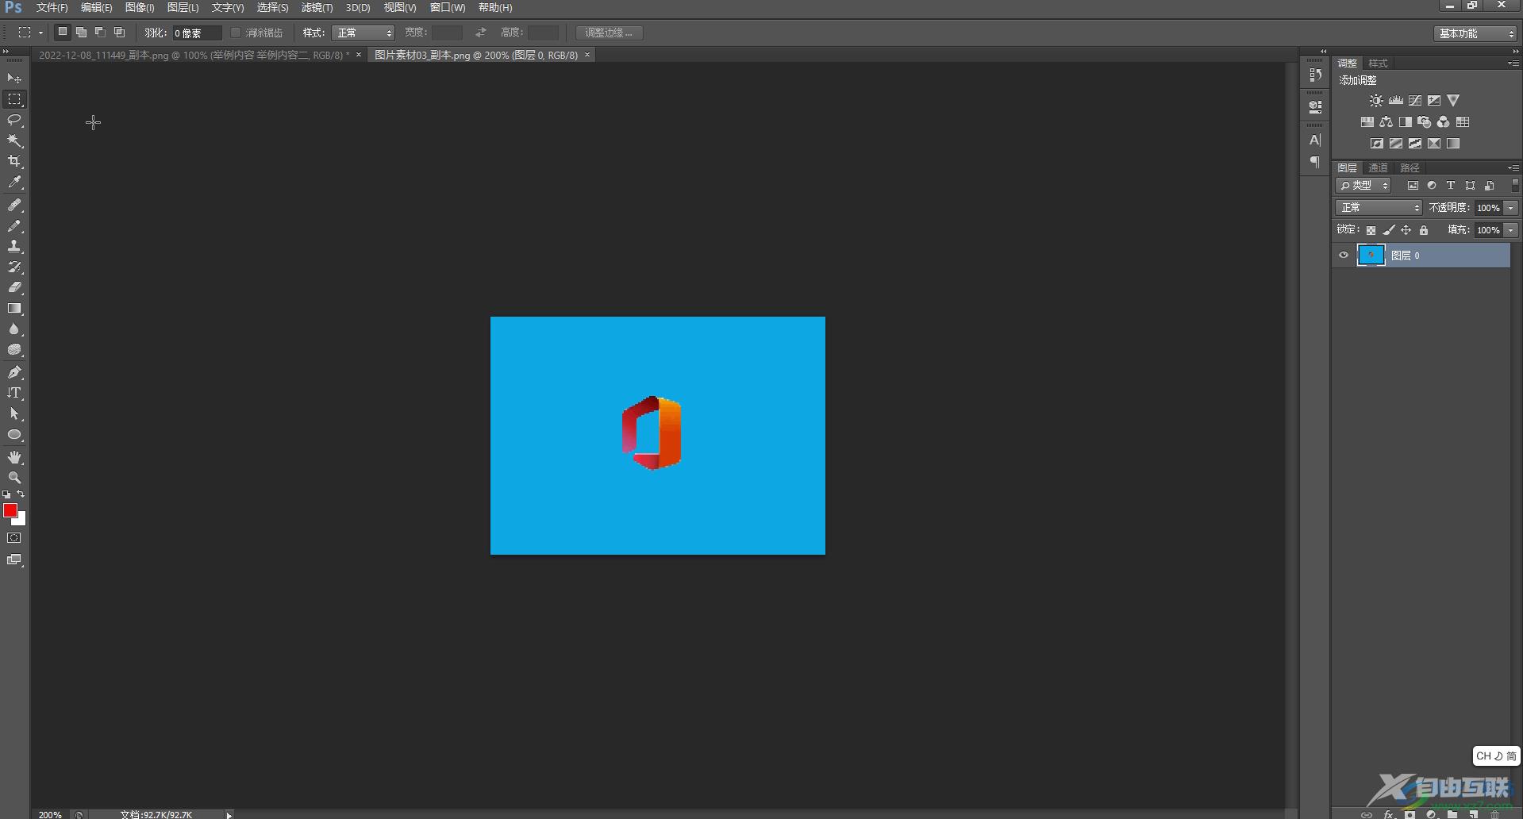Select the Move tool
Viewport: 1523px width, 819px height.
14,79
